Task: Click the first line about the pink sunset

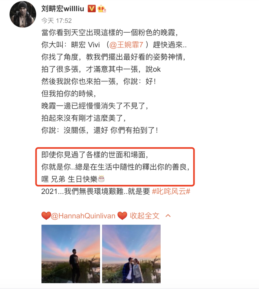Action: point(110,33)
